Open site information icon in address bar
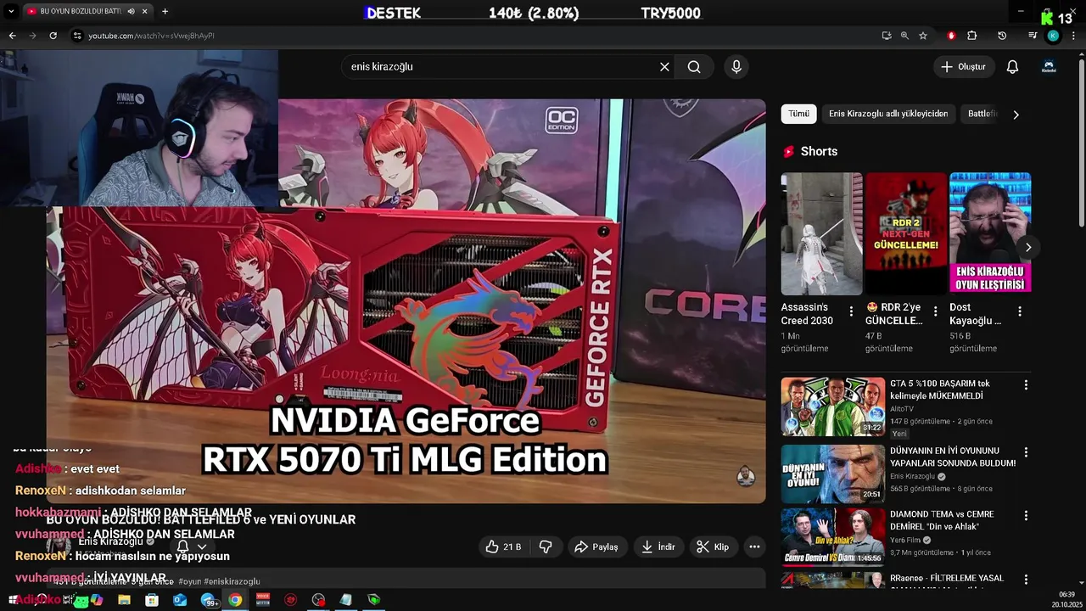 [77, 36]
